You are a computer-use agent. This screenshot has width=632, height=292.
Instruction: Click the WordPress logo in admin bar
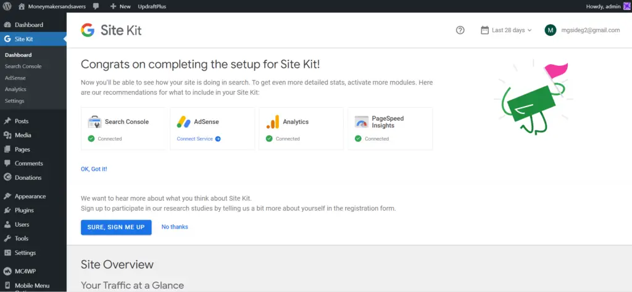click(7, 6)
